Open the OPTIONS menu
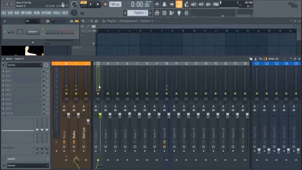This screenshot has width=302, height=170. 46,13
